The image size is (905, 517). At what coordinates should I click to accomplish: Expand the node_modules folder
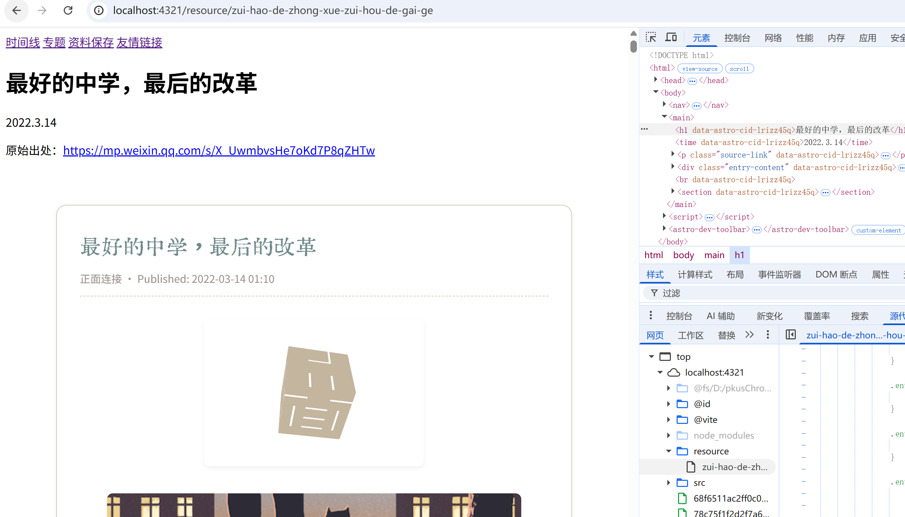click(668, 435)
